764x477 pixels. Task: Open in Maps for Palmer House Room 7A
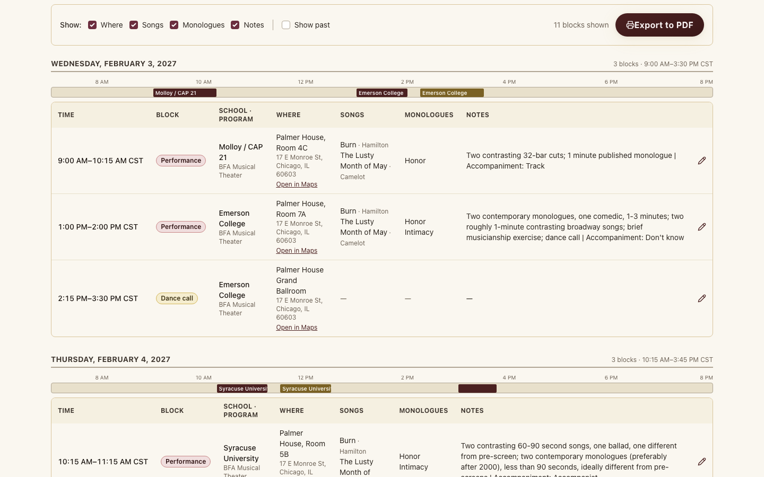[297, 251]
